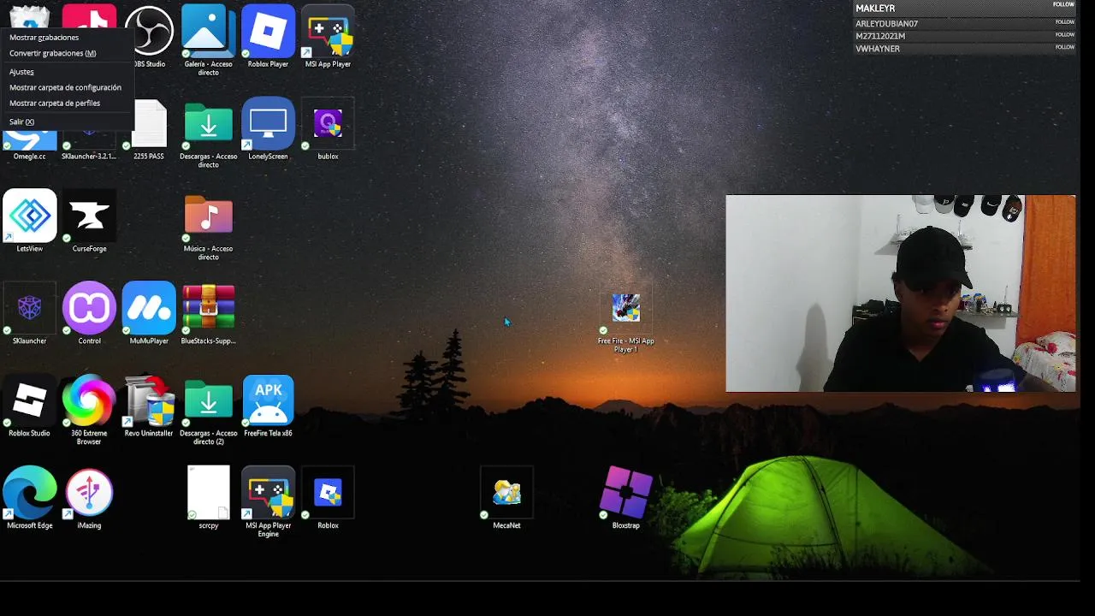Launch the Roblox Studio icon
The image size is (1095, 616).
pyautogui.click(x=30, y=401)
